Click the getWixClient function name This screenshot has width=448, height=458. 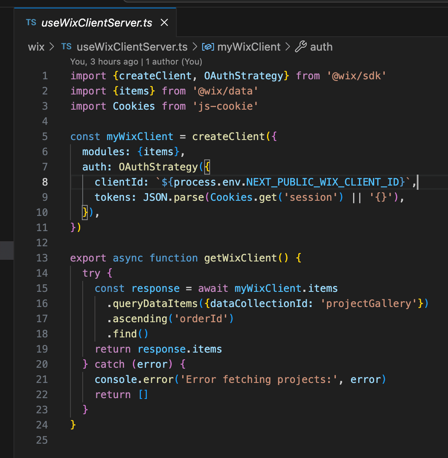[x=240, y=258]
